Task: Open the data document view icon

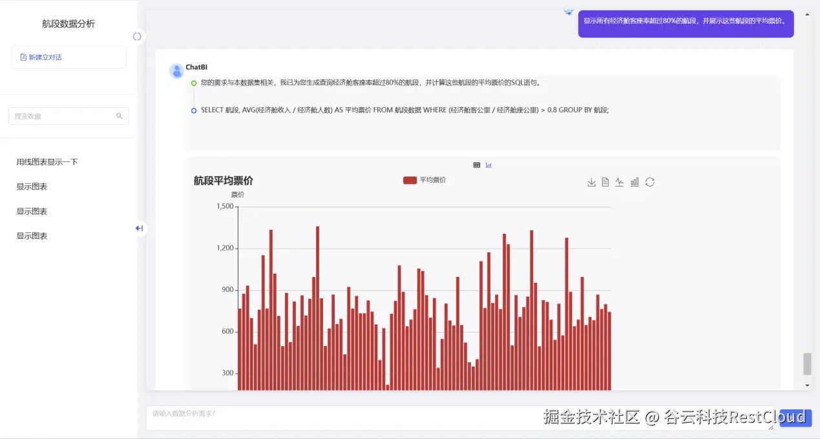Action: [605, 181]
